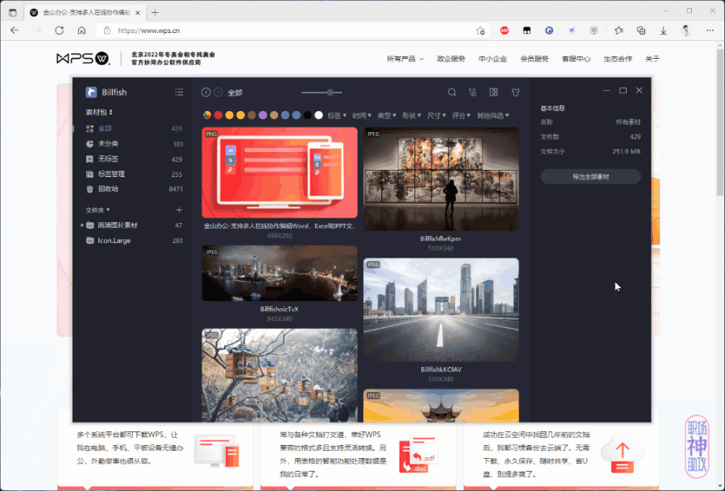Open the multicolor custom color picker swatch

click(x=207, y=115)
